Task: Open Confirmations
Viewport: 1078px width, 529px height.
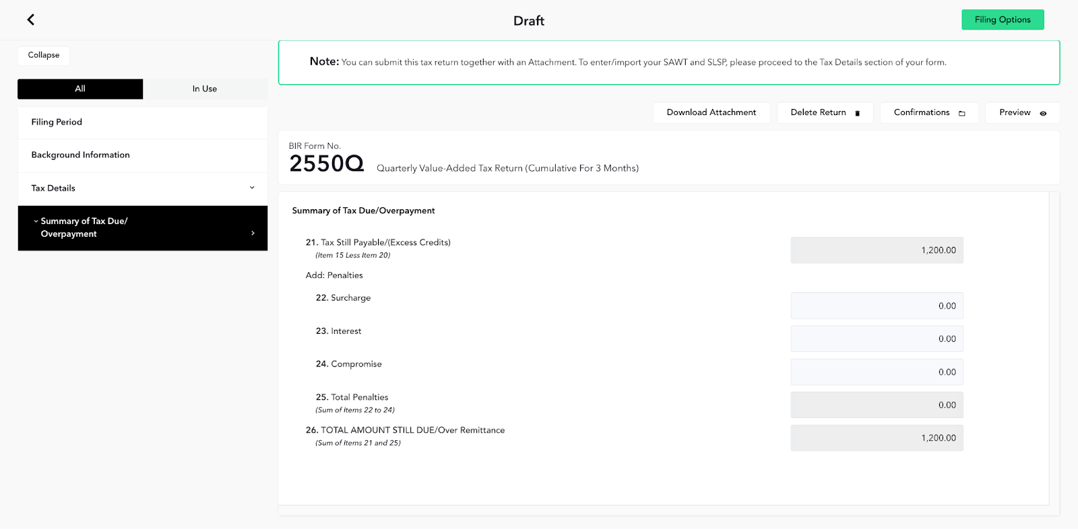Action: [x=929, y=112]
